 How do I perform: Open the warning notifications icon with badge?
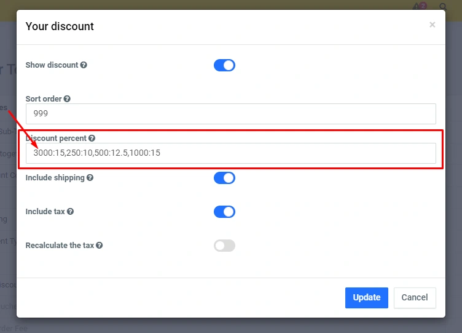pyautogui.click(x=419, y=7)
